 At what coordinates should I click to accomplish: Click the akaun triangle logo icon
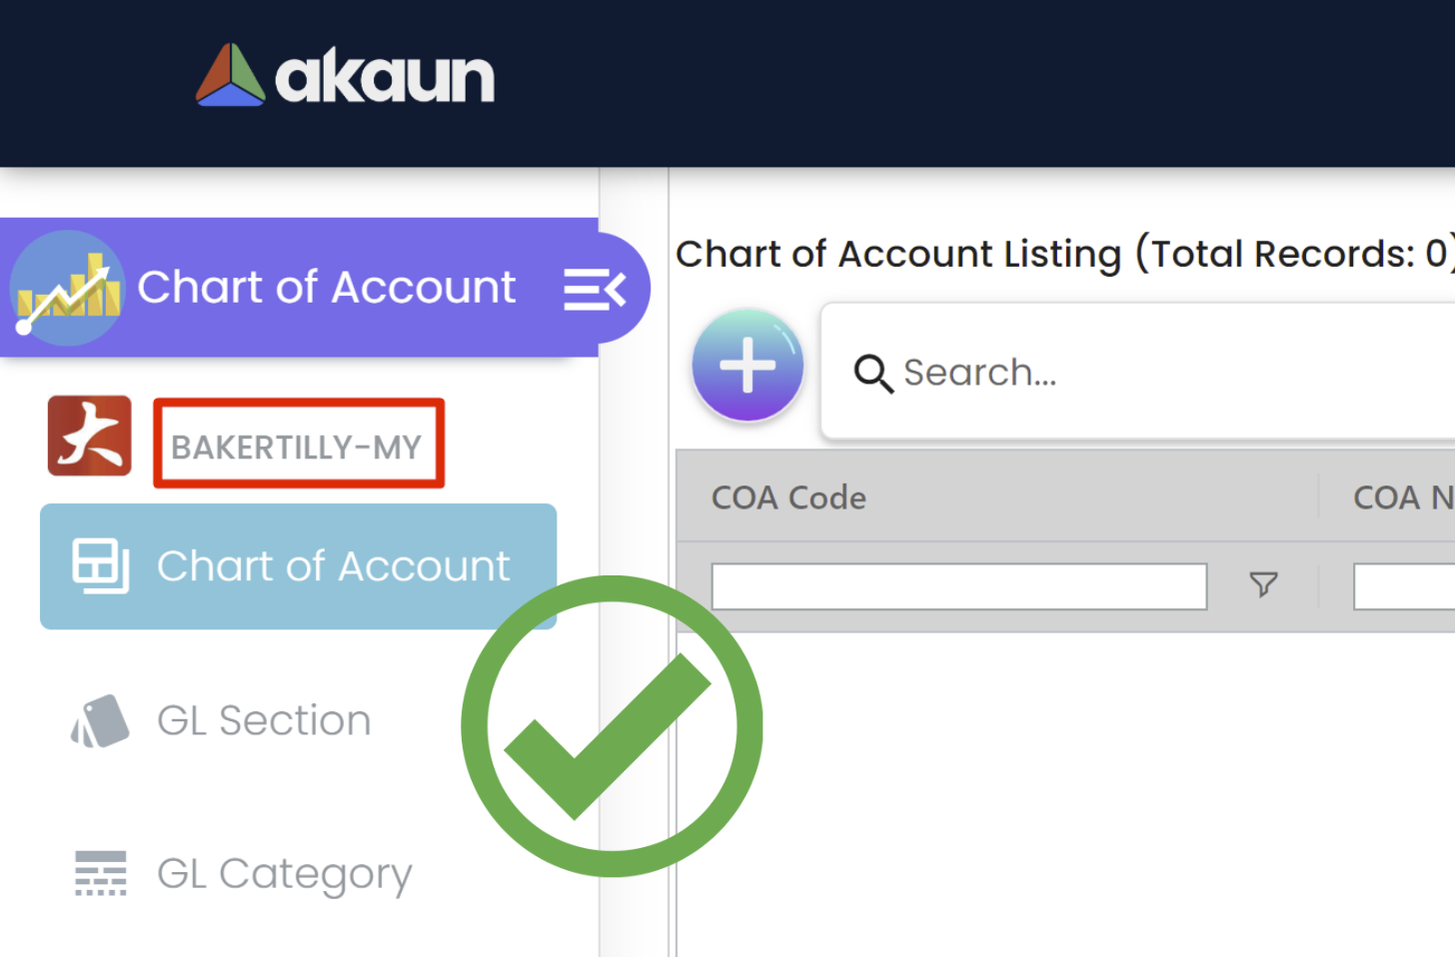point(230,76)
